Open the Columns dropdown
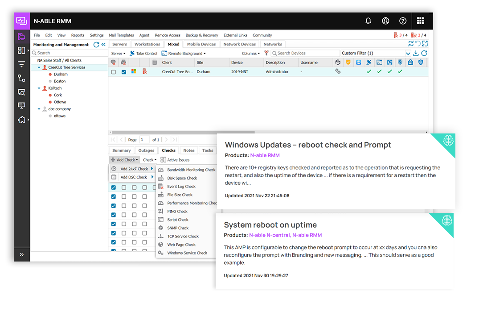This screenshot has height=312, width=479. coord(251,54)
